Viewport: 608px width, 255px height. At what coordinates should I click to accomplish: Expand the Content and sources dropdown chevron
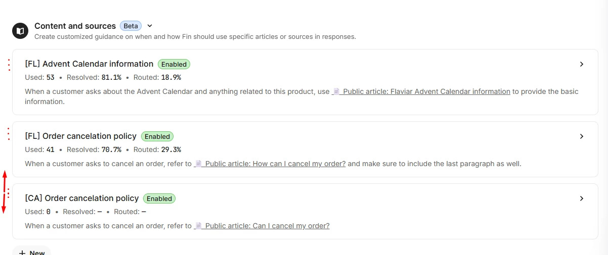150,26
